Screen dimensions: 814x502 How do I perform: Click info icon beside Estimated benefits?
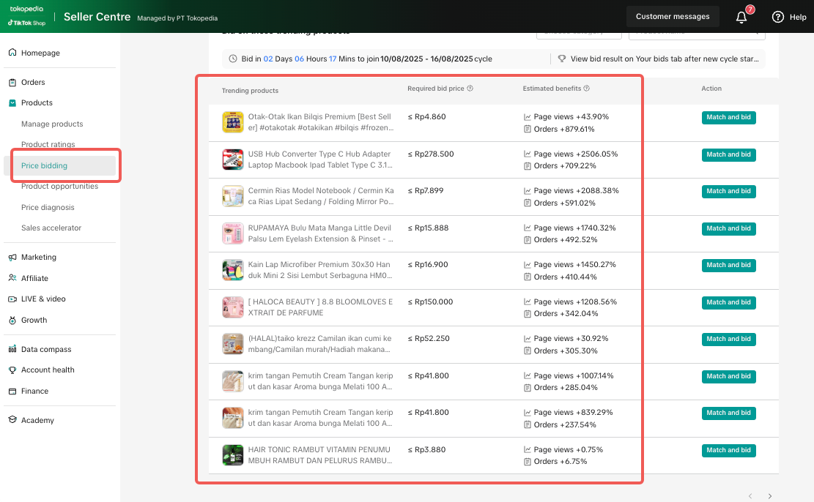pos(587,89)
